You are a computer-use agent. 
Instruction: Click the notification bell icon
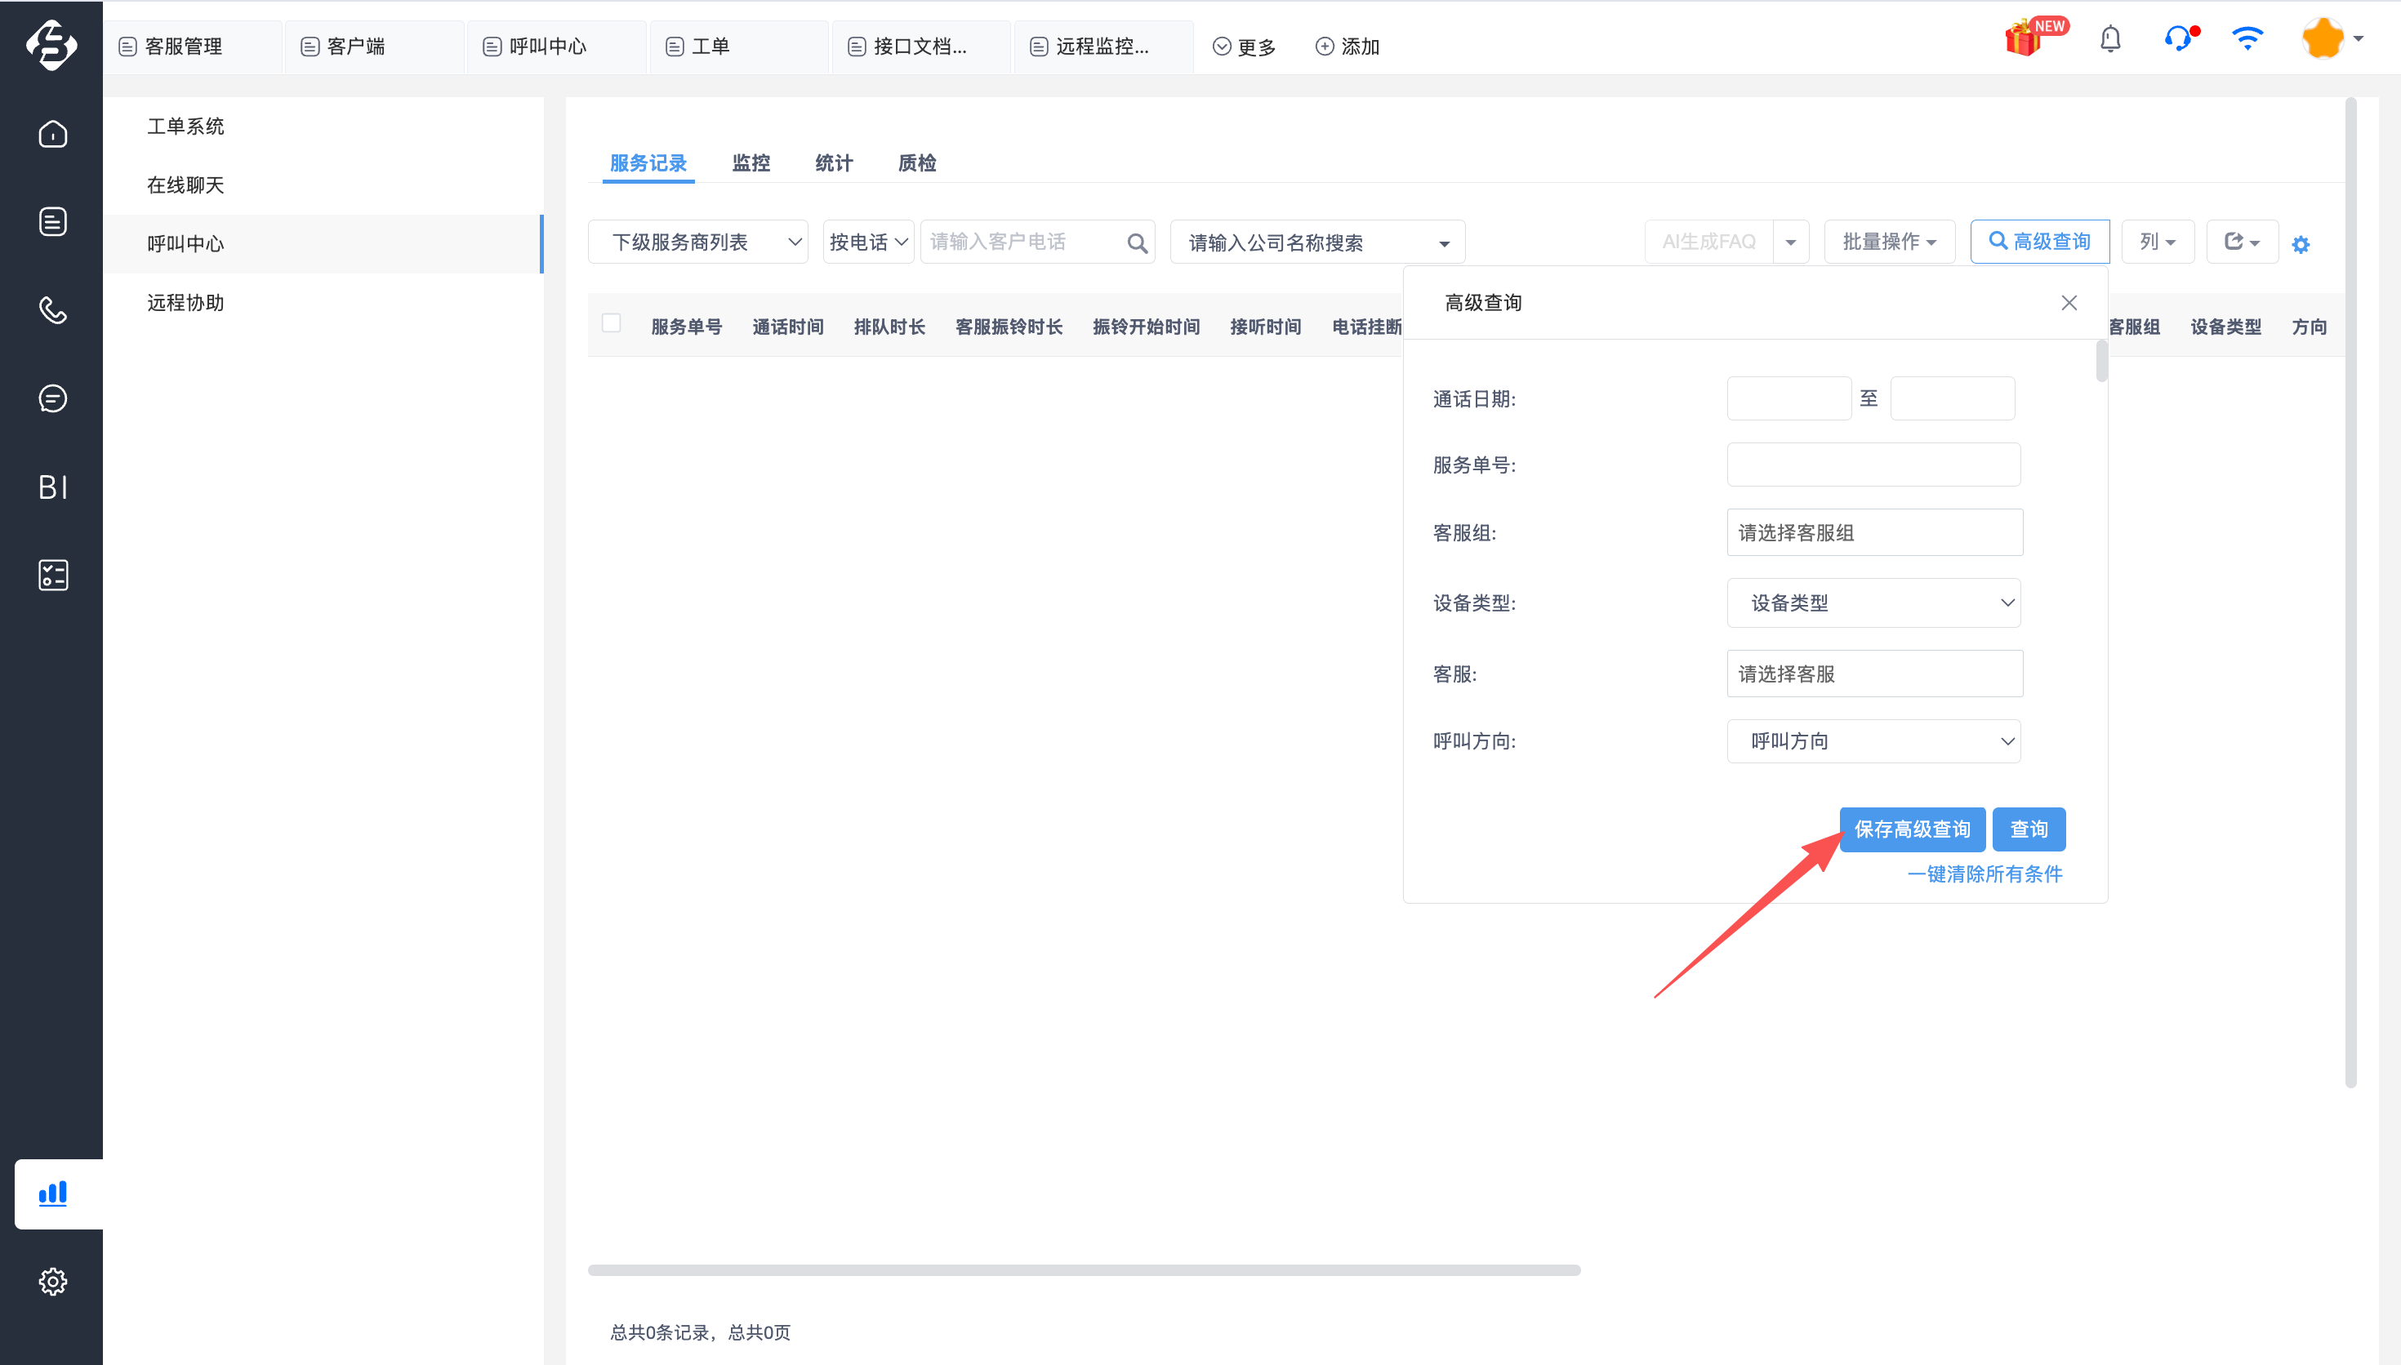click(2109, 39)
